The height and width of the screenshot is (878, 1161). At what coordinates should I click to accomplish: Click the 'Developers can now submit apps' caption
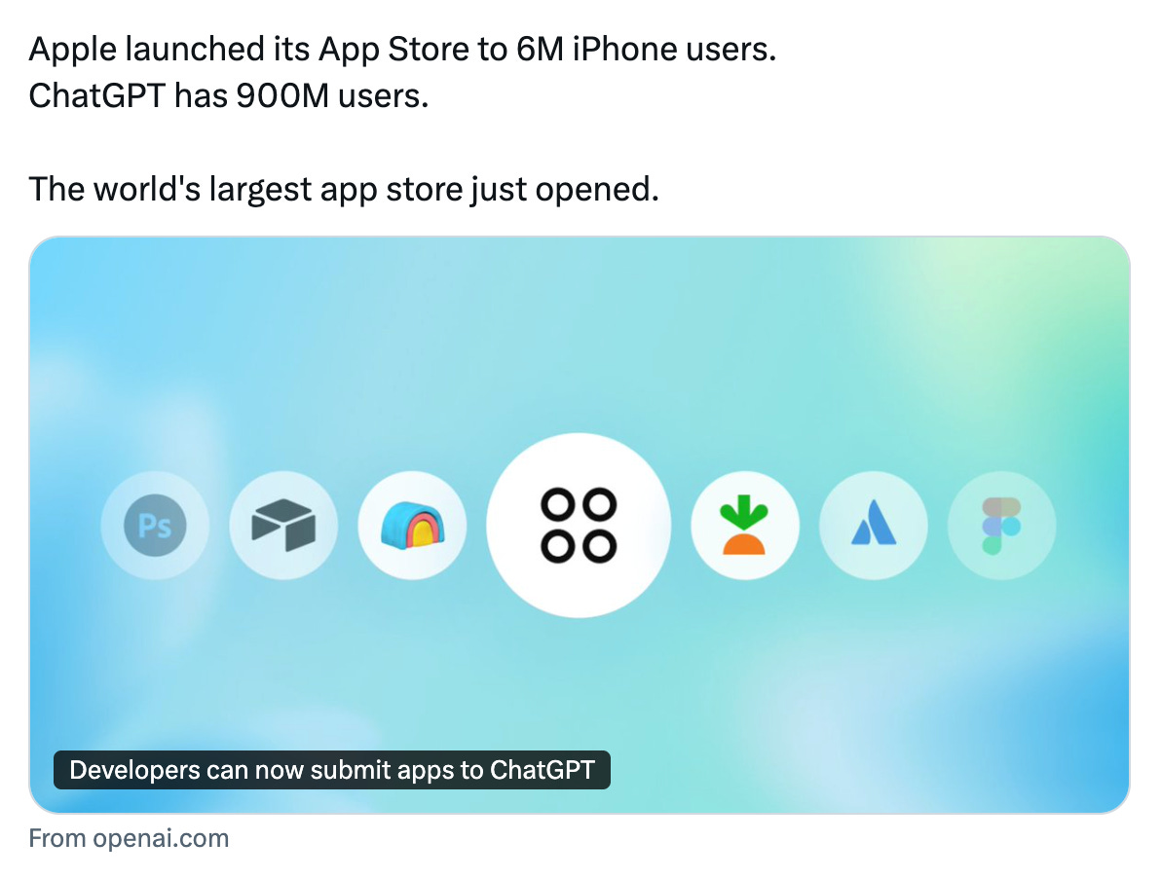pyautogui.click(x=332, y=770)
